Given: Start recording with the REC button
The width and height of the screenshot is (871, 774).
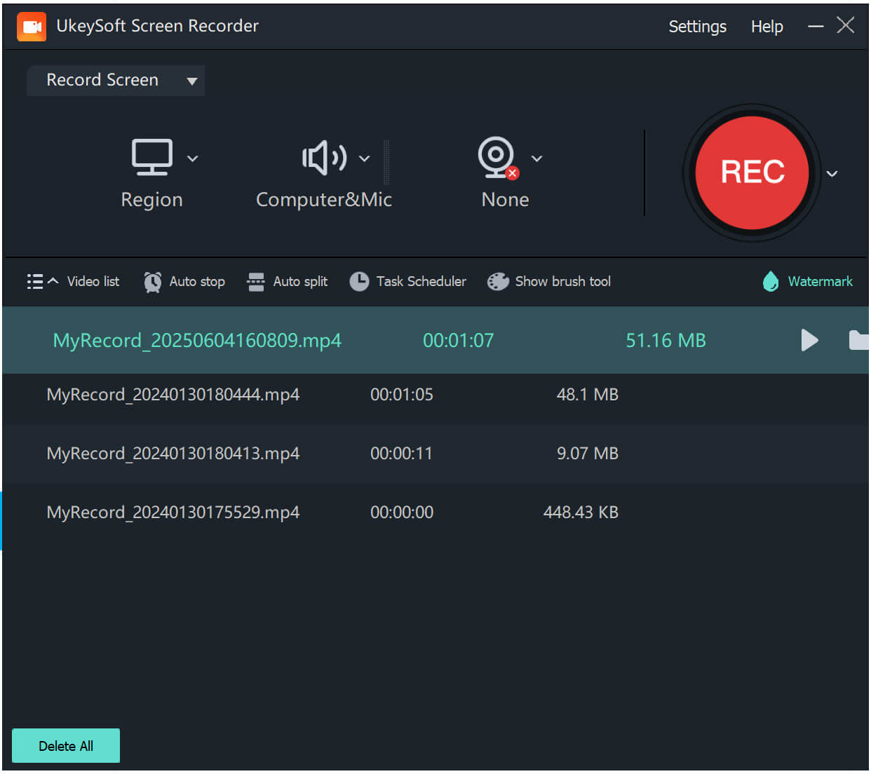Looking at the screenshot, I should 752,172.
